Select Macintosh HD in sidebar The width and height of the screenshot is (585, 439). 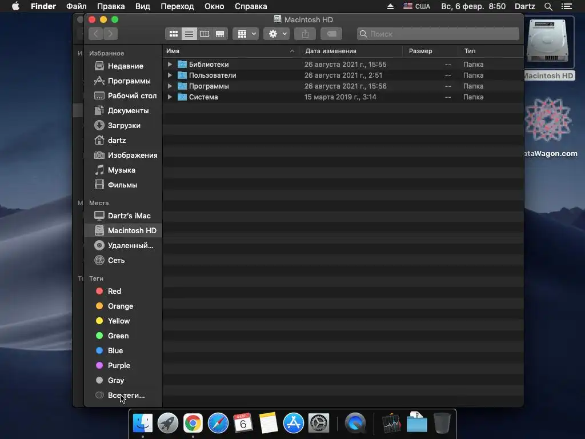123,231
